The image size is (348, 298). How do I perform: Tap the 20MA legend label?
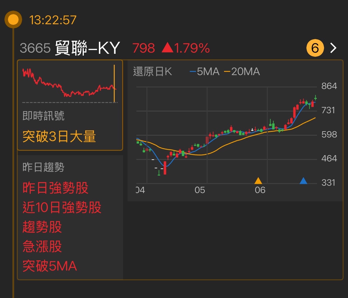click(242, 72)
